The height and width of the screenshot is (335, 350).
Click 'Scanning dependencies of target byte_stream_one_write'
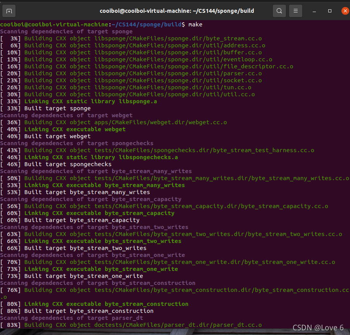92,255
